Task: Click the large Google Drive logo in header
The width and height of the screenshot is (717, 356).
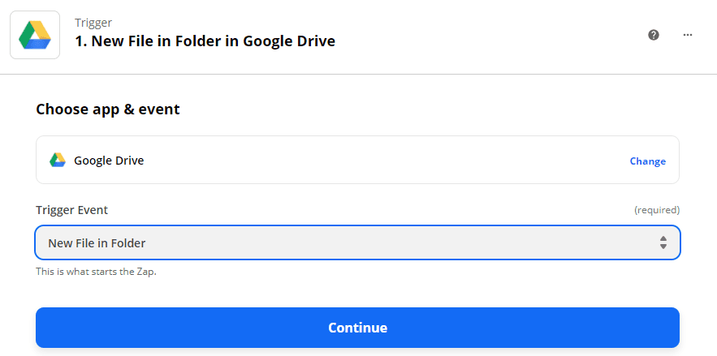Action: tap(35, 35)
